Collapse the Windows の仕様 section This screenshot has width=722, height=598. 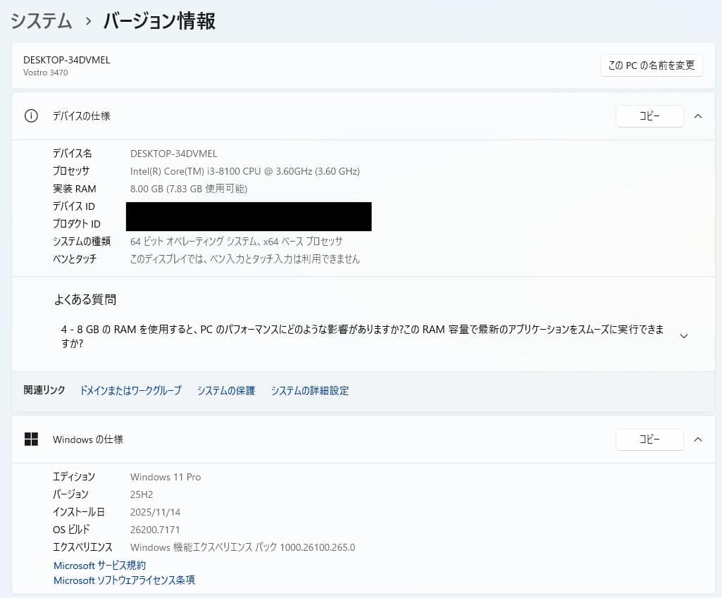click(x=698, y=439)
